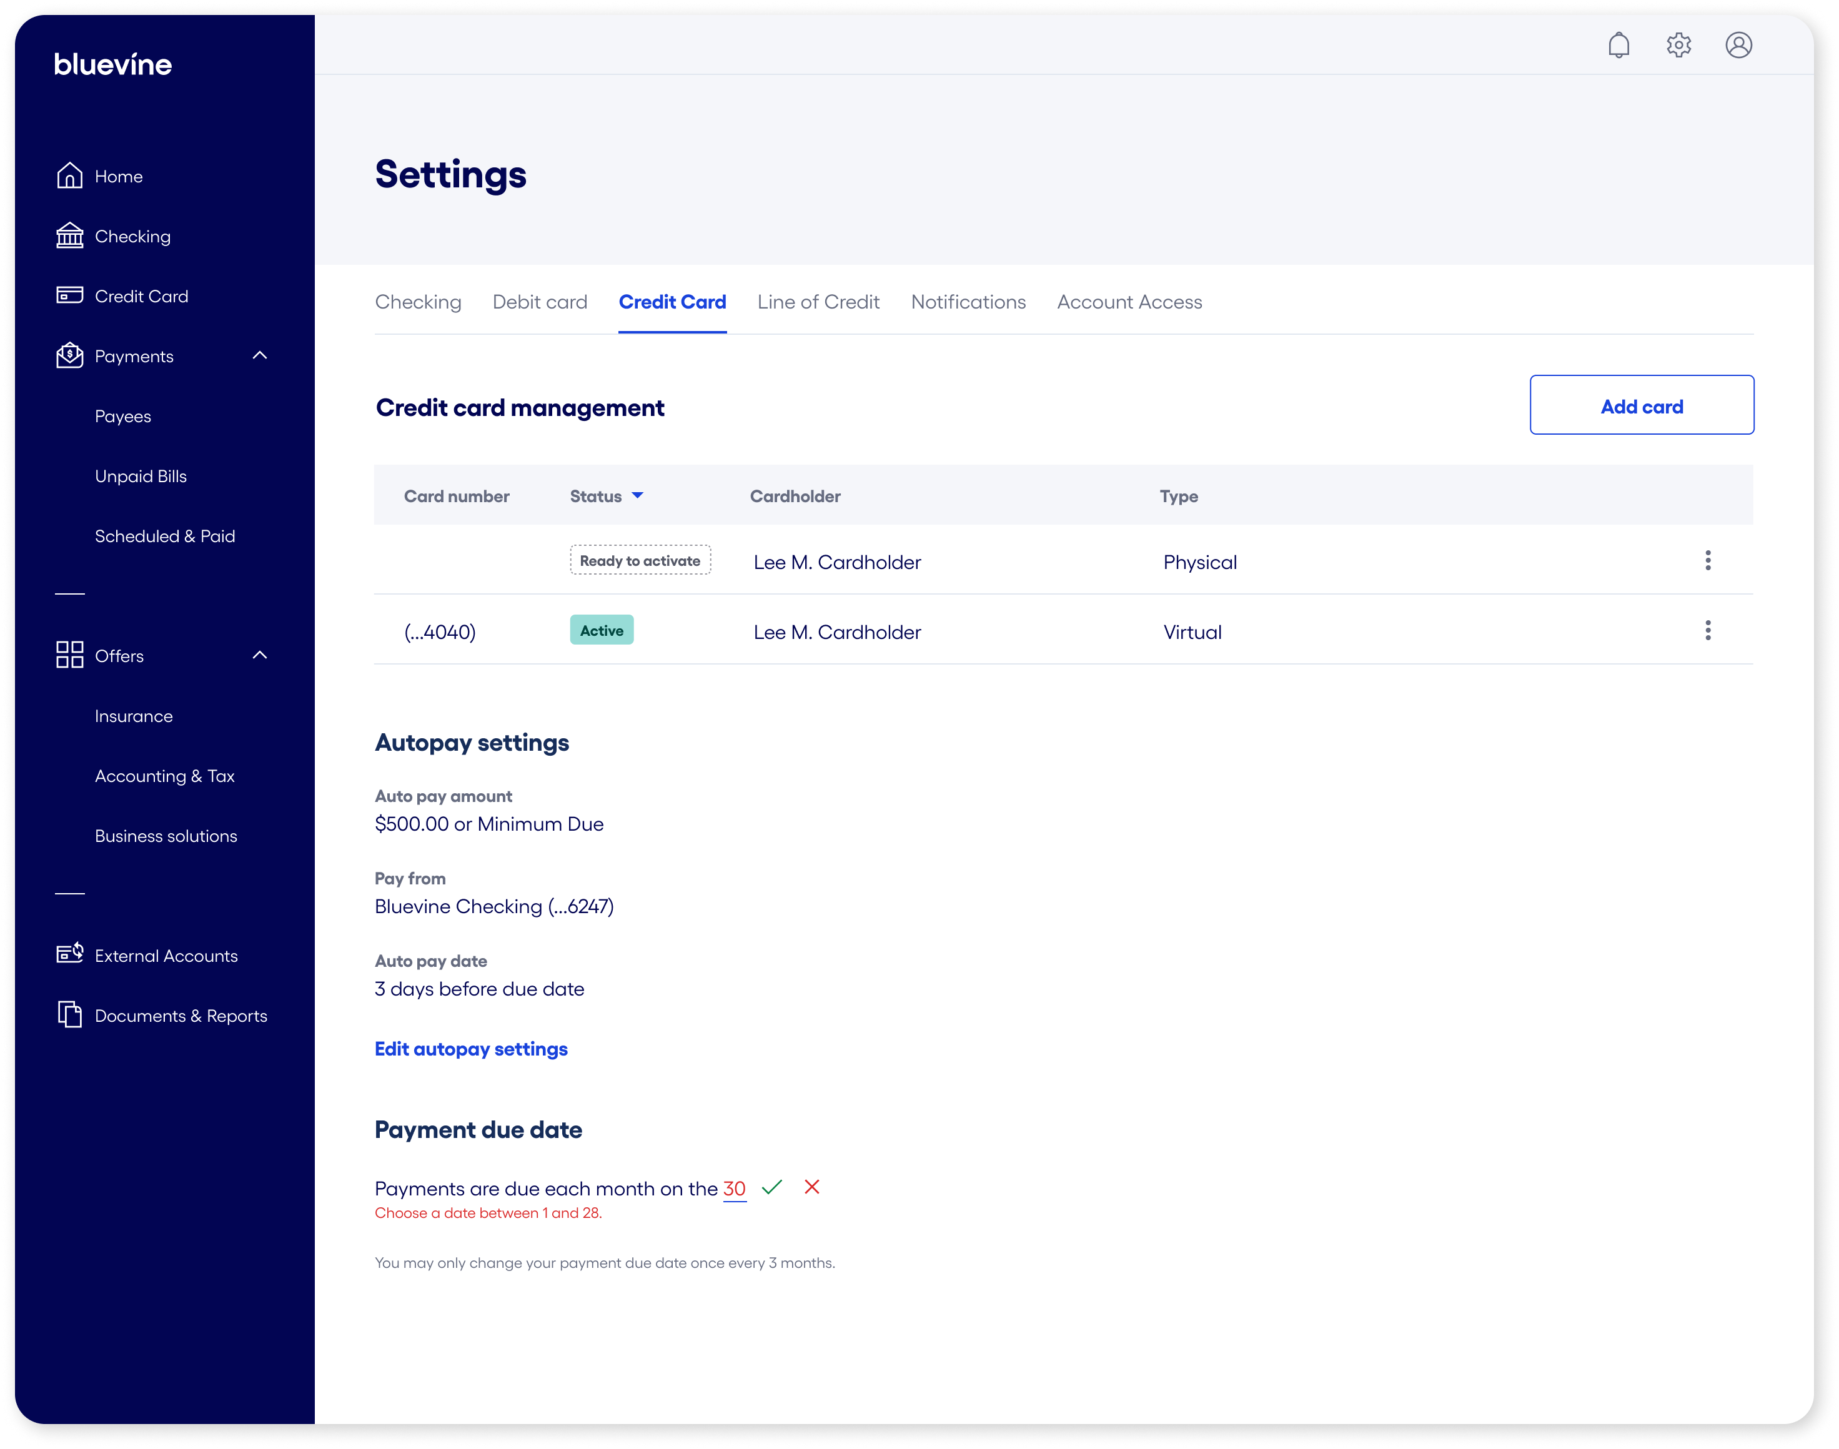Open the notifications bell icon
The width and height of the screenshot is (1839, 1449).
1618,45
